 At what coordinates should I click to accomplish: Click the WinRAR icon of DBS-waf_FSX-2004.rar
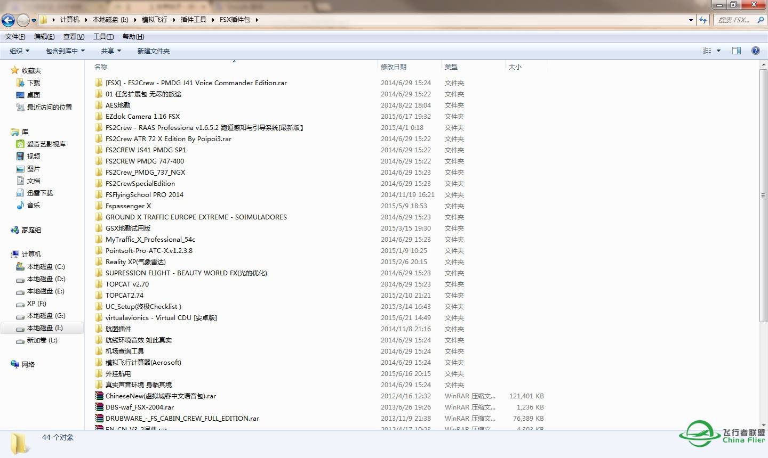(x=99, y=407)
